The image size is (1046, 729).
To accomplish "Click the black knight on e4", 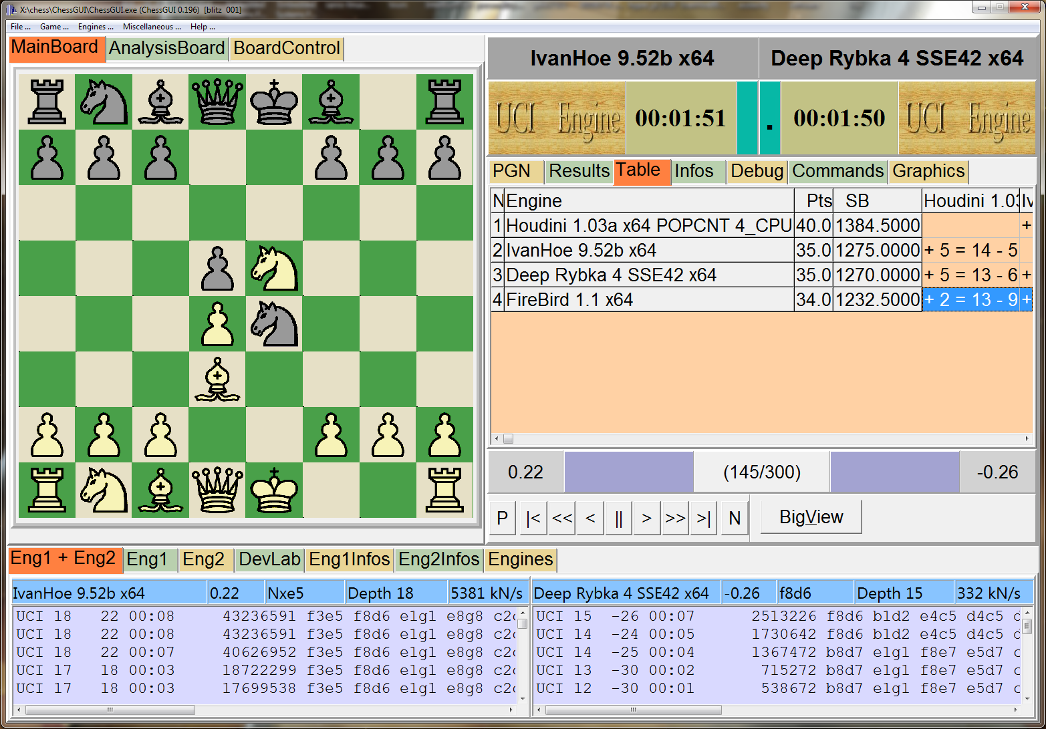I will pyautogui.click(x=274, y=323).
